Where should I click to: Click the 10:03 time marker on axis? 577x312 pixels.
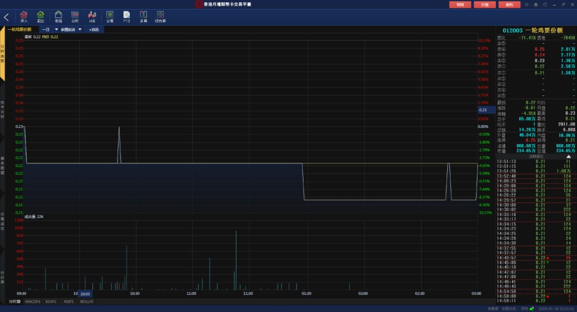click(85, 294)
